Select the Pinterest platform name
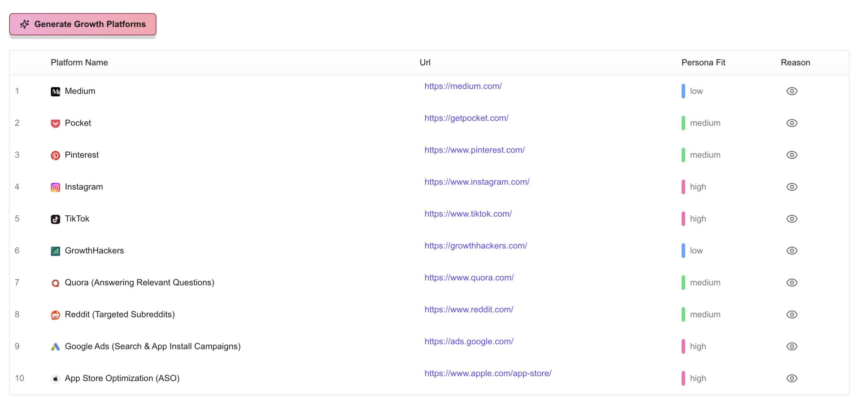Screen dimensions: 861x405 point(82,155)
